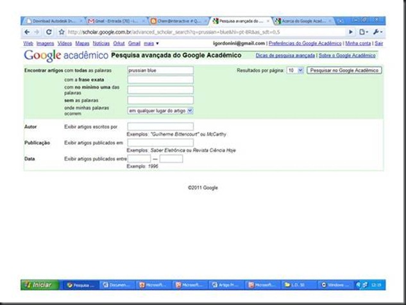Image resolution: width=406 pixels, height=305 pixels.
Task: Open the Pesquisa taskbar item
Action: (x=80, y=285)
